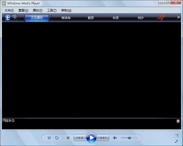Open the online store logo tab
Viewport: 183px width, 146px height.
[161, 18]
